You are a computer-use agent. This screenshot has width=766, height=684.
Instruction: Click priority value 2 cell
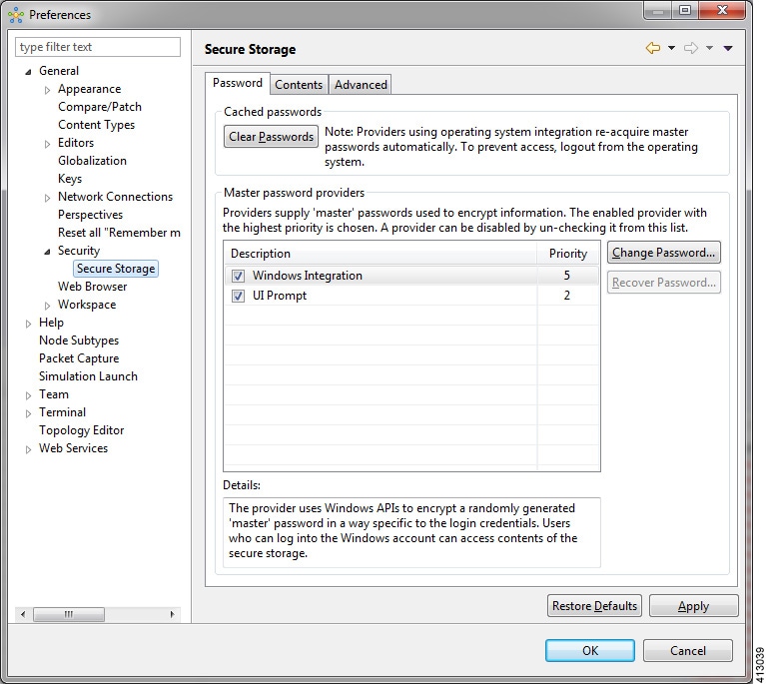pos(567,296)
